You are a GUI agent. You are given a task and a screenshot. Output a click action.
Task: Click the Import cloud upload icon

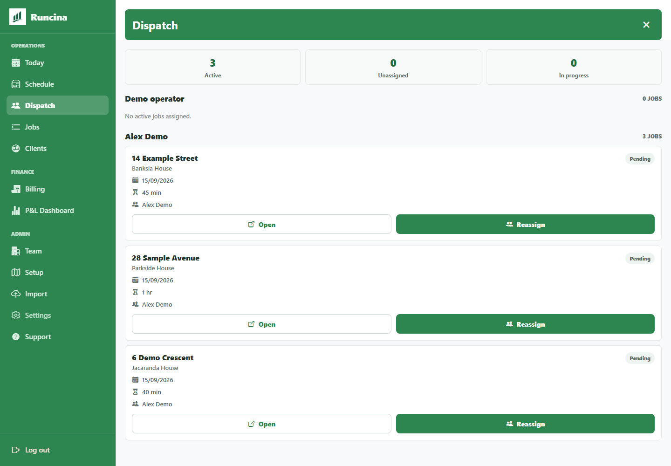(16, 294)
